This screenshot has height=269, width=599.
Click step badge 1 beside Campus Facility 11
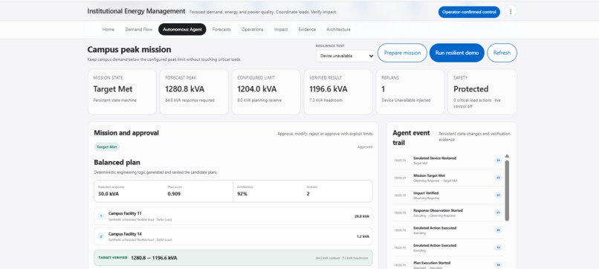point(101,216)
